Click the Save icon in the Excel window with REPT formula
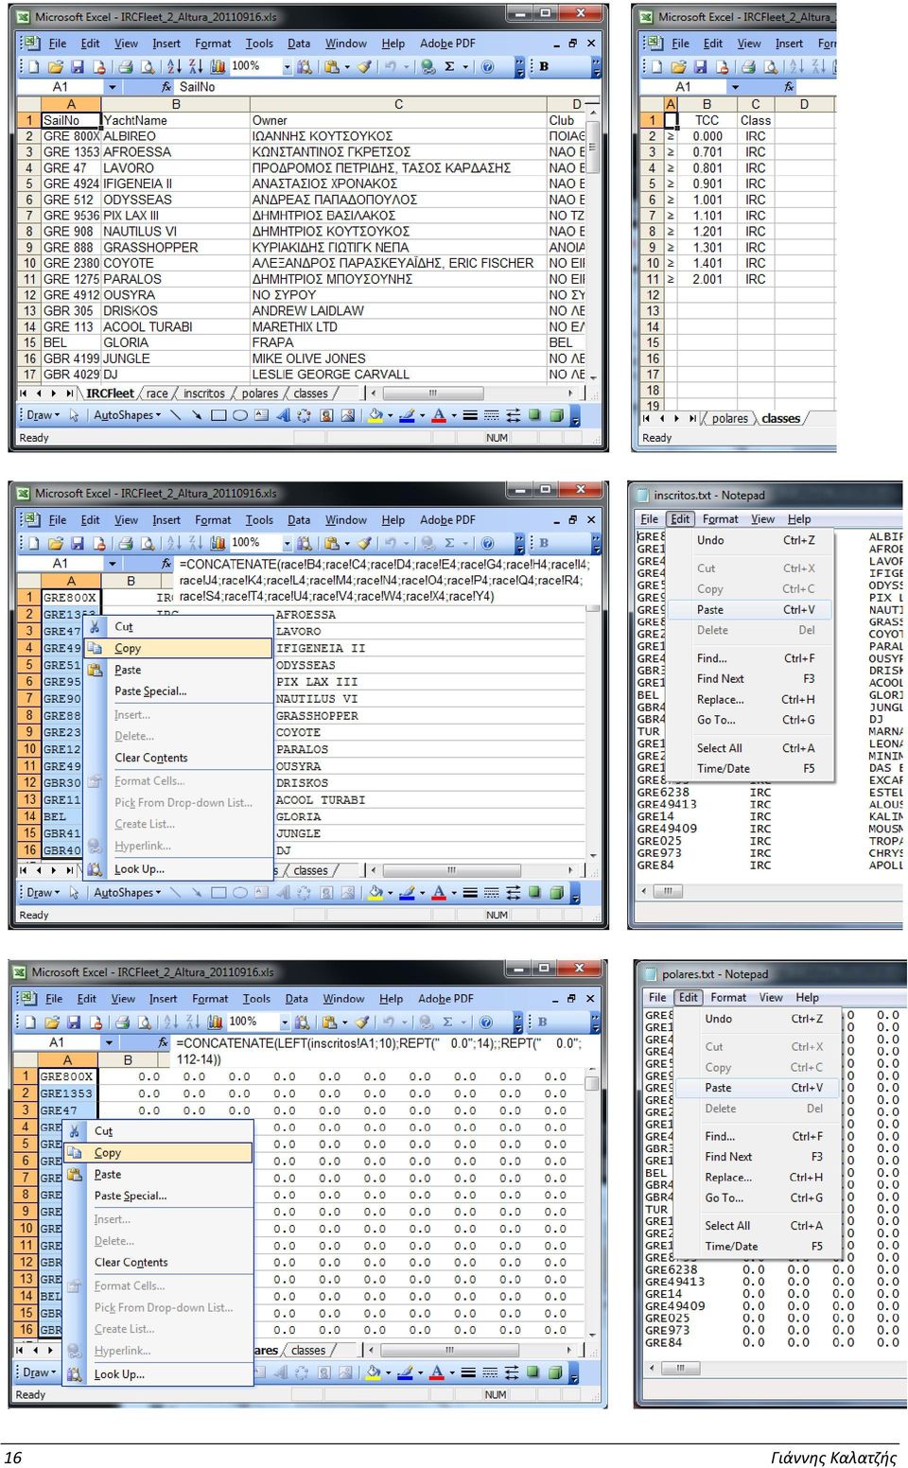 pos(74,1022)
